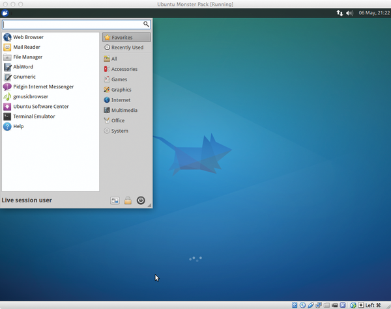Click VirtualBox shared folders icon
The width and height of the screenshot is (391, 309).
coord(326,305)
